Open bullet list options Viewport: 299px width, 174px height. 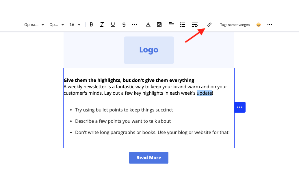coord(183,25)
